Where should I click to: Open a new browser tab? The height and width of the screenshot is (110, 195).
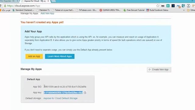(x=54, y=1)
